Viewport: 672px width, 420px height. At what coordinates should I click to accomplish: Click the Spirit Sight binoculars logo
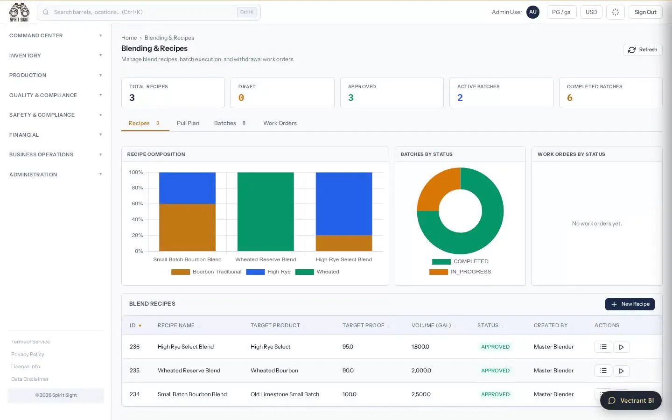(x=19, y=12)
